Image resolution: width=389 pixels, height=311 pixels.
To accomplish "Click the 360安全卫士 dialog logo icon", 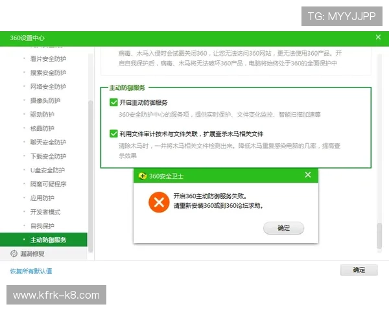I will (x=143, y=176).
